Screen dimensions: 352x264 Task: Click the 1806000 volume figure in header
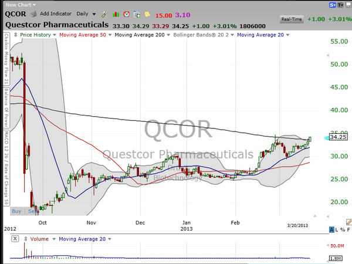(x=252, y=26)
